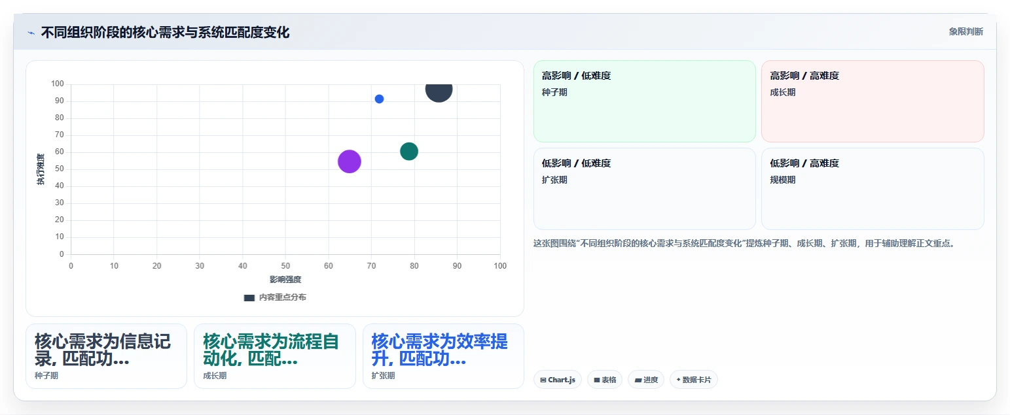The image size is (1010, 415).
Task: Click the 数据卡片 tag
Action: pos(694,380)
